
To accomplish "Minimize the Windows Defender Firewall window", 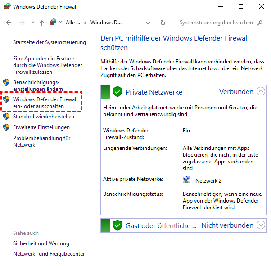I will point(221,7).
